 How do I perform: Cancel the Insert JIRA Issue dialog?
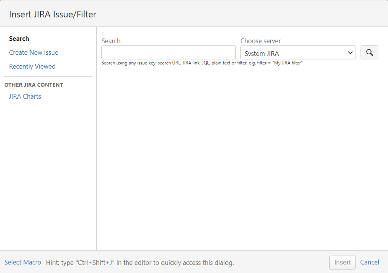tap(369, 263)
